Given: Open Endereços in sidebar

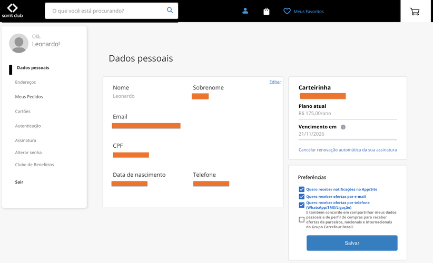Looking at the screenshot, I should coord(25,82).
